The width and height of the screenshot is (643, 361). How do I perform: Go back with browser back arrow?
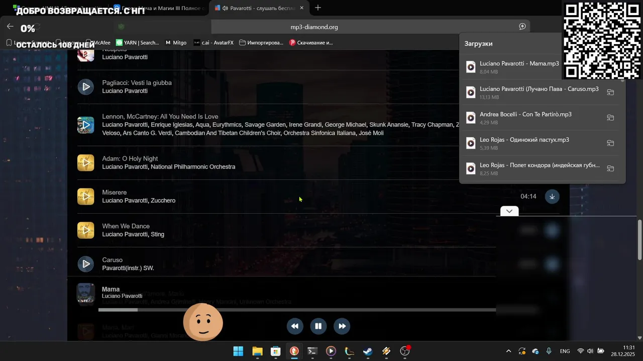point(10,27)
